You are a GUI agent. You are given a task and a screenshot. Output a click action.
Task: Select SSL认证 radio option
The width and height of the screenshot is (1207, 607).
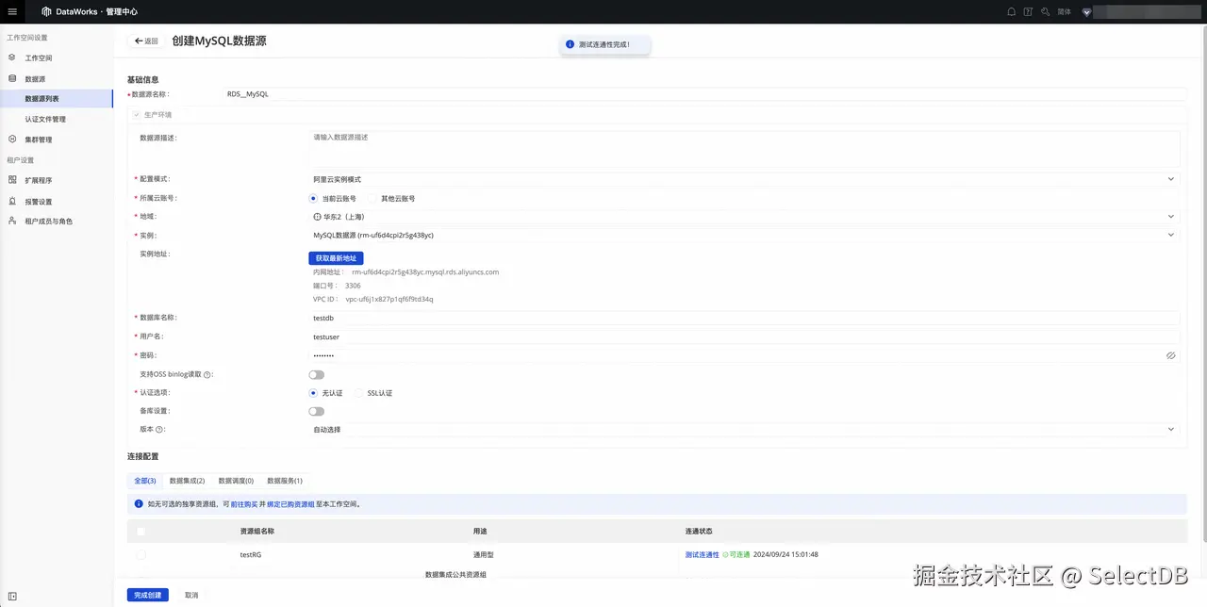(x=359, y=392)
